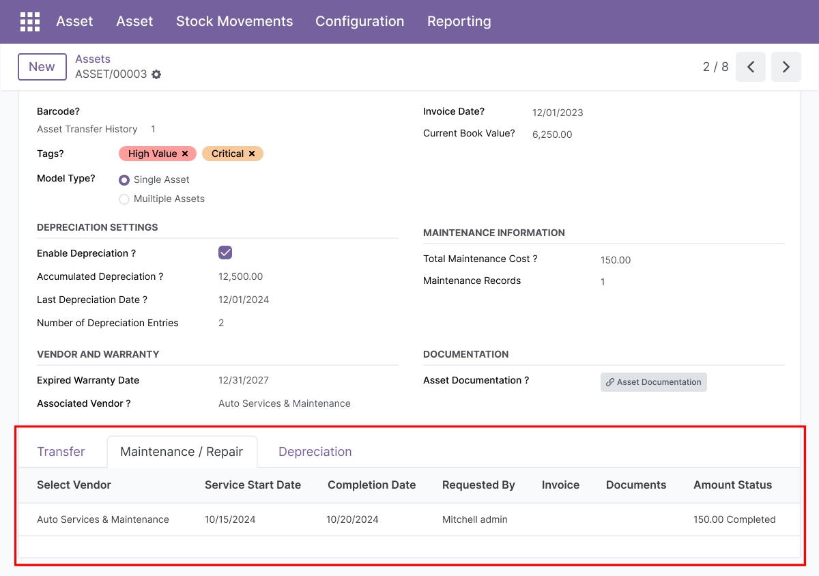Click the Mitchell admin cell
Viewport: 819px width, 576px height.
click(x=475, y=519)
